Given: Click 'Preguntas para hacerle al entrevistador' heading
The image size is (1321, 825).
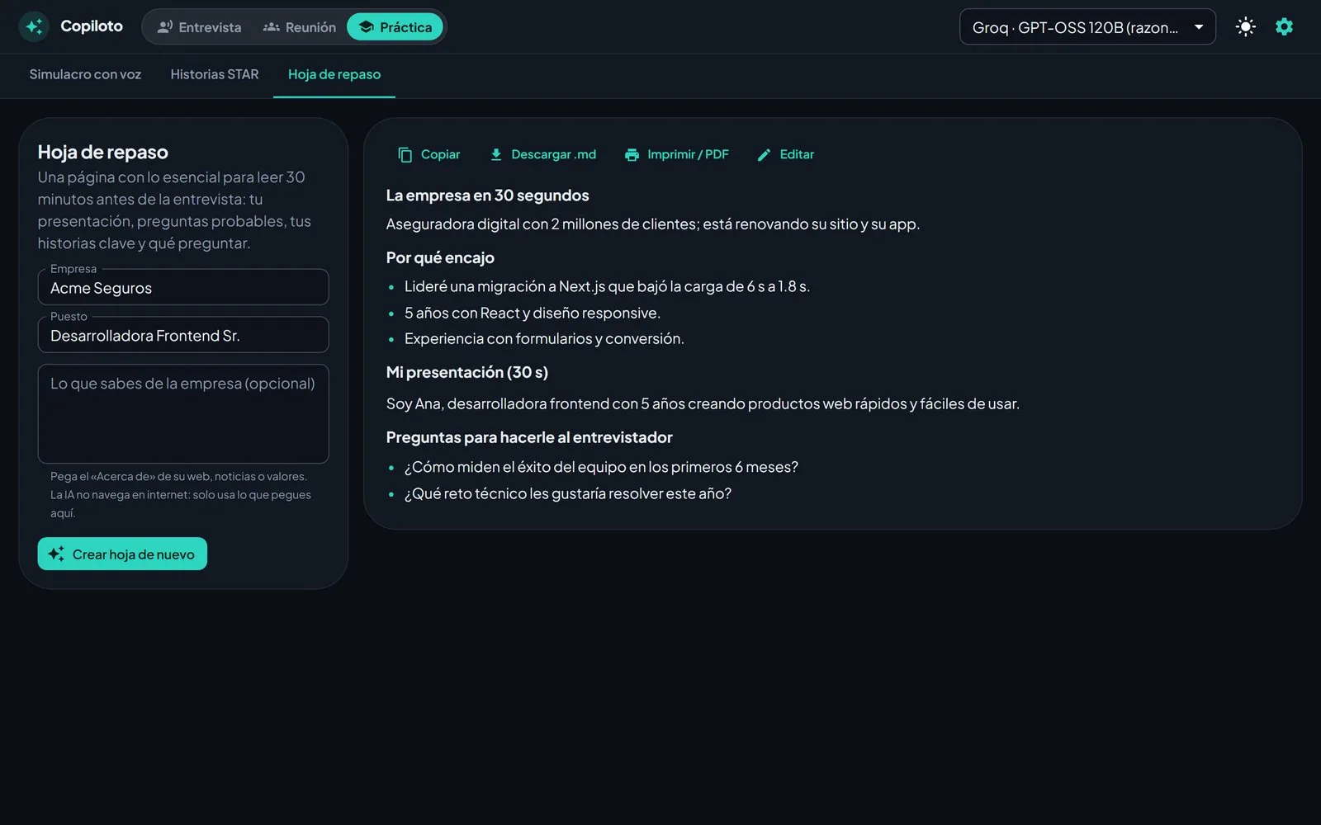Looking at the screenshot, I should pos(529,437).
